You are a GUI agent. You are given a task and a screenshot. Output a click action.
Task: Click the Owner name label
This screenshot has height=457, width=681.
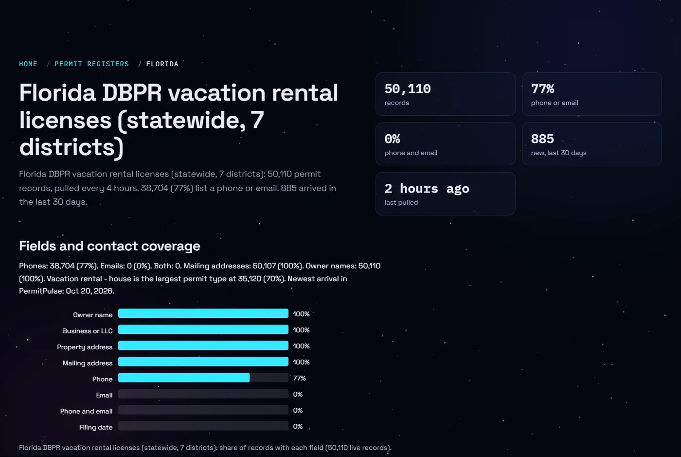tap(92, 315)
